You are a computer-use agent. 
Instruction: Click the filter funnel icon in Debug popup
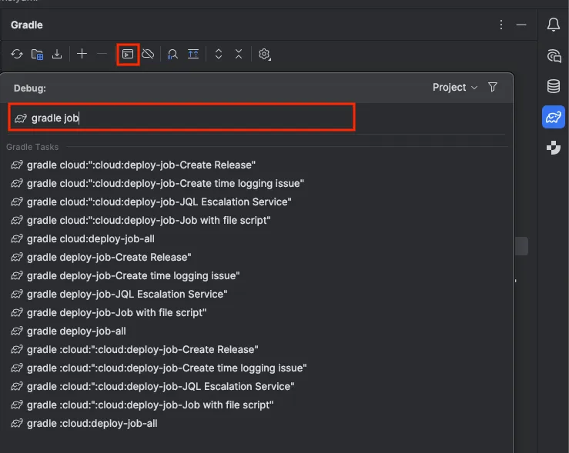493,87
